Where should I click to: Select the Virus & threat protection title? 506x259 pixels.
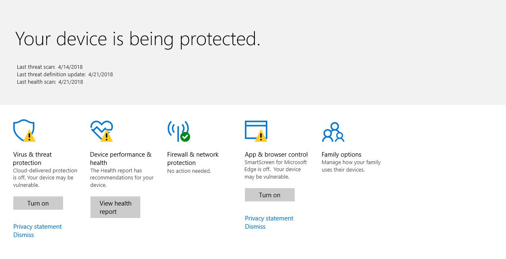tap(32, 159)
